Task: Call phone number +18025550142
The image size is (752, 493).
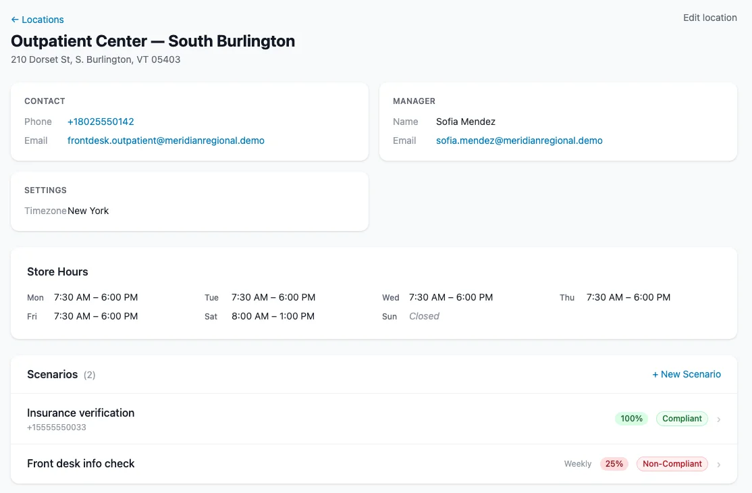Action: pos(101,122)
